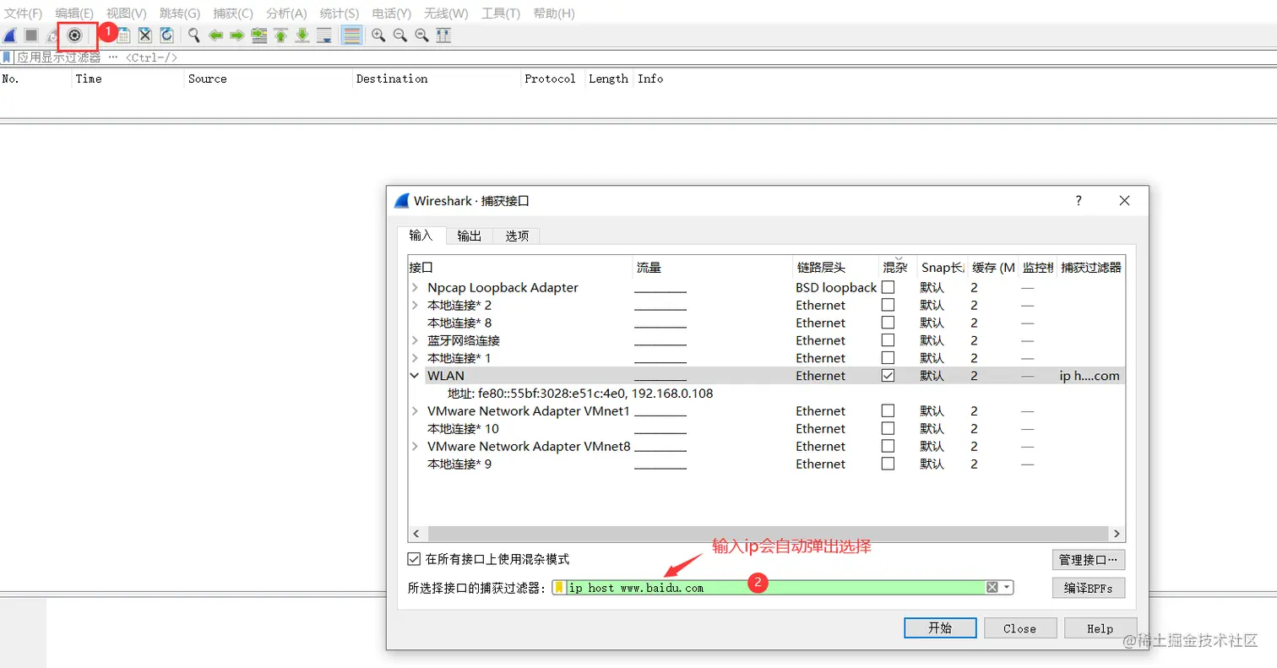Click the 链路层头 column header
This screenshot has width=1277, height=668.
835,268
